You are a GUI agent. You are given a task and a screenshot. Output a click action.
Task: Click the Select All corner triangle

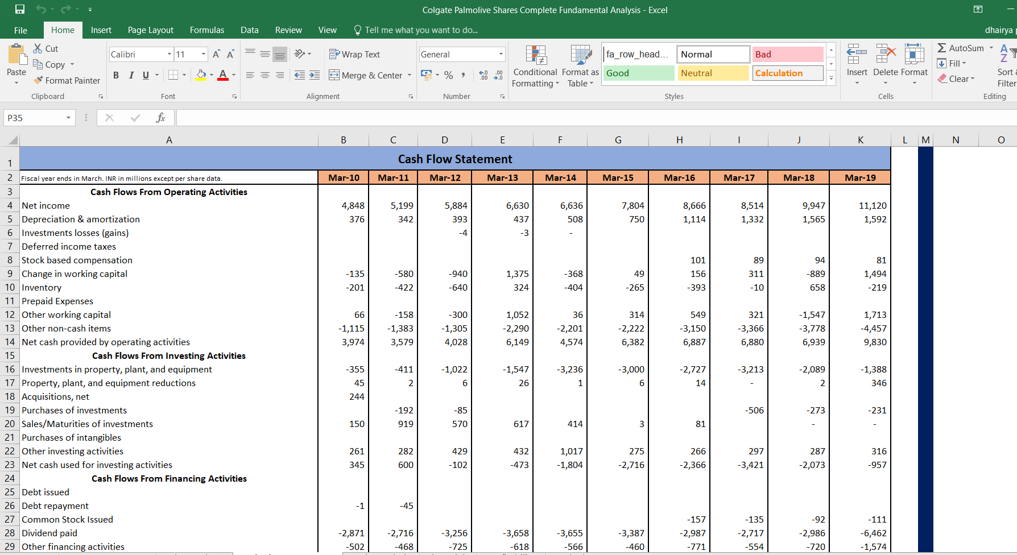(x=13, y=140)
